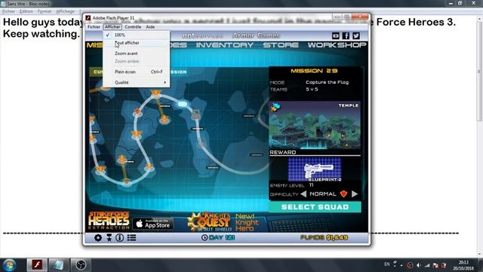Select the grey locked mission node

point(196,115)
